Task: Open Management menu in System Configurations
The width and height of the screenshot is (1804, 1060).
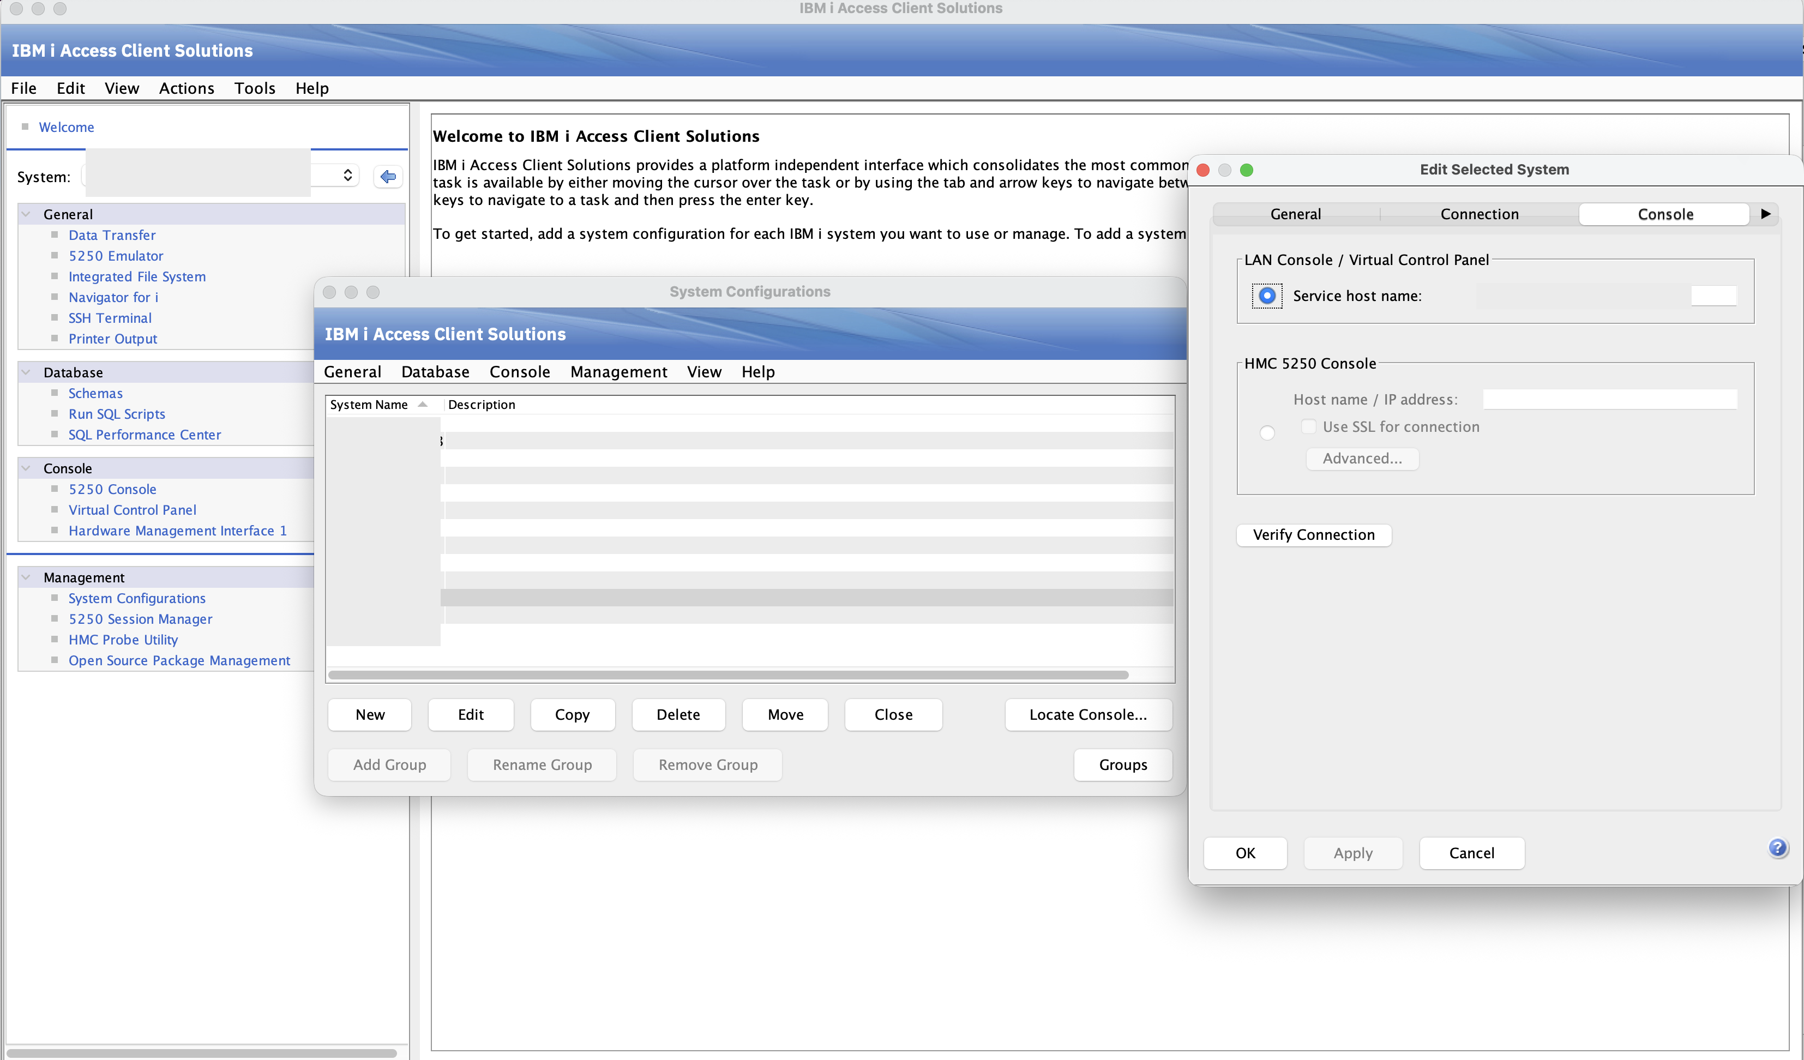Action: [618, 371]
